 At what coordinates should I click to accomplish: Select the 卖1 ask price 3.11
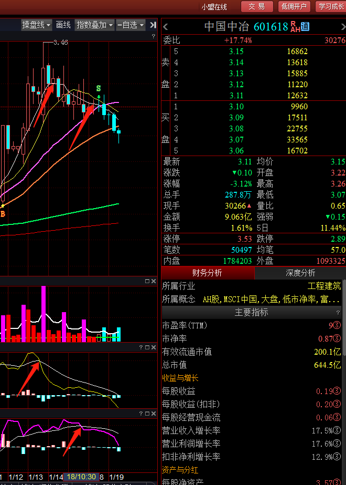[236, 96]
